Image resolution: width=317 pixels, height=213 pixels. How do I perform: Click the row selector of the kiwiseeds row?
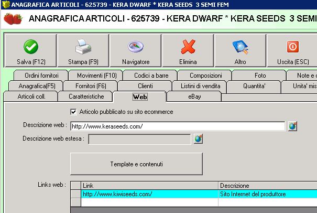click(76, 194)
